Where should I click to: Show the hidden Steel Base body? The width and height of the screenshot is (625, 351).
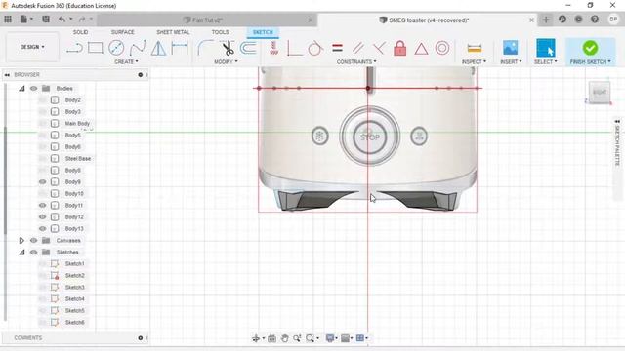coord(42,158)
